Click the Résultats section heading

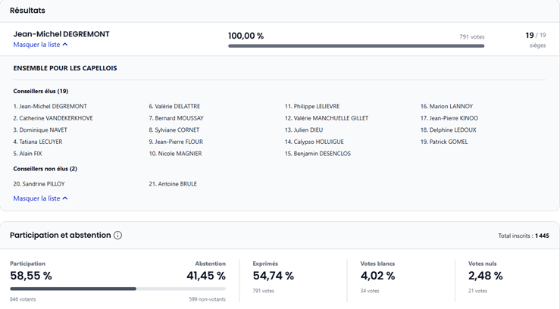[x=27, y=11]
